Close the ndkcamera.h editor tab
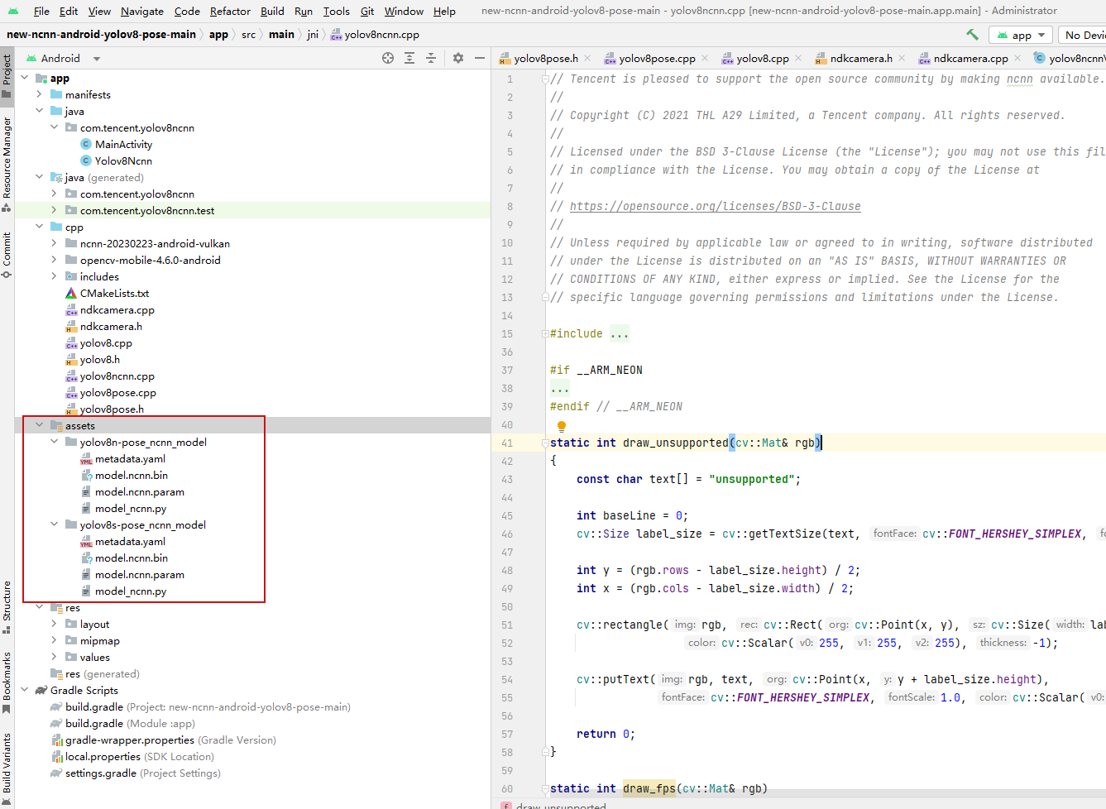This screenshot has width=1106, height=809. point(902,58)
